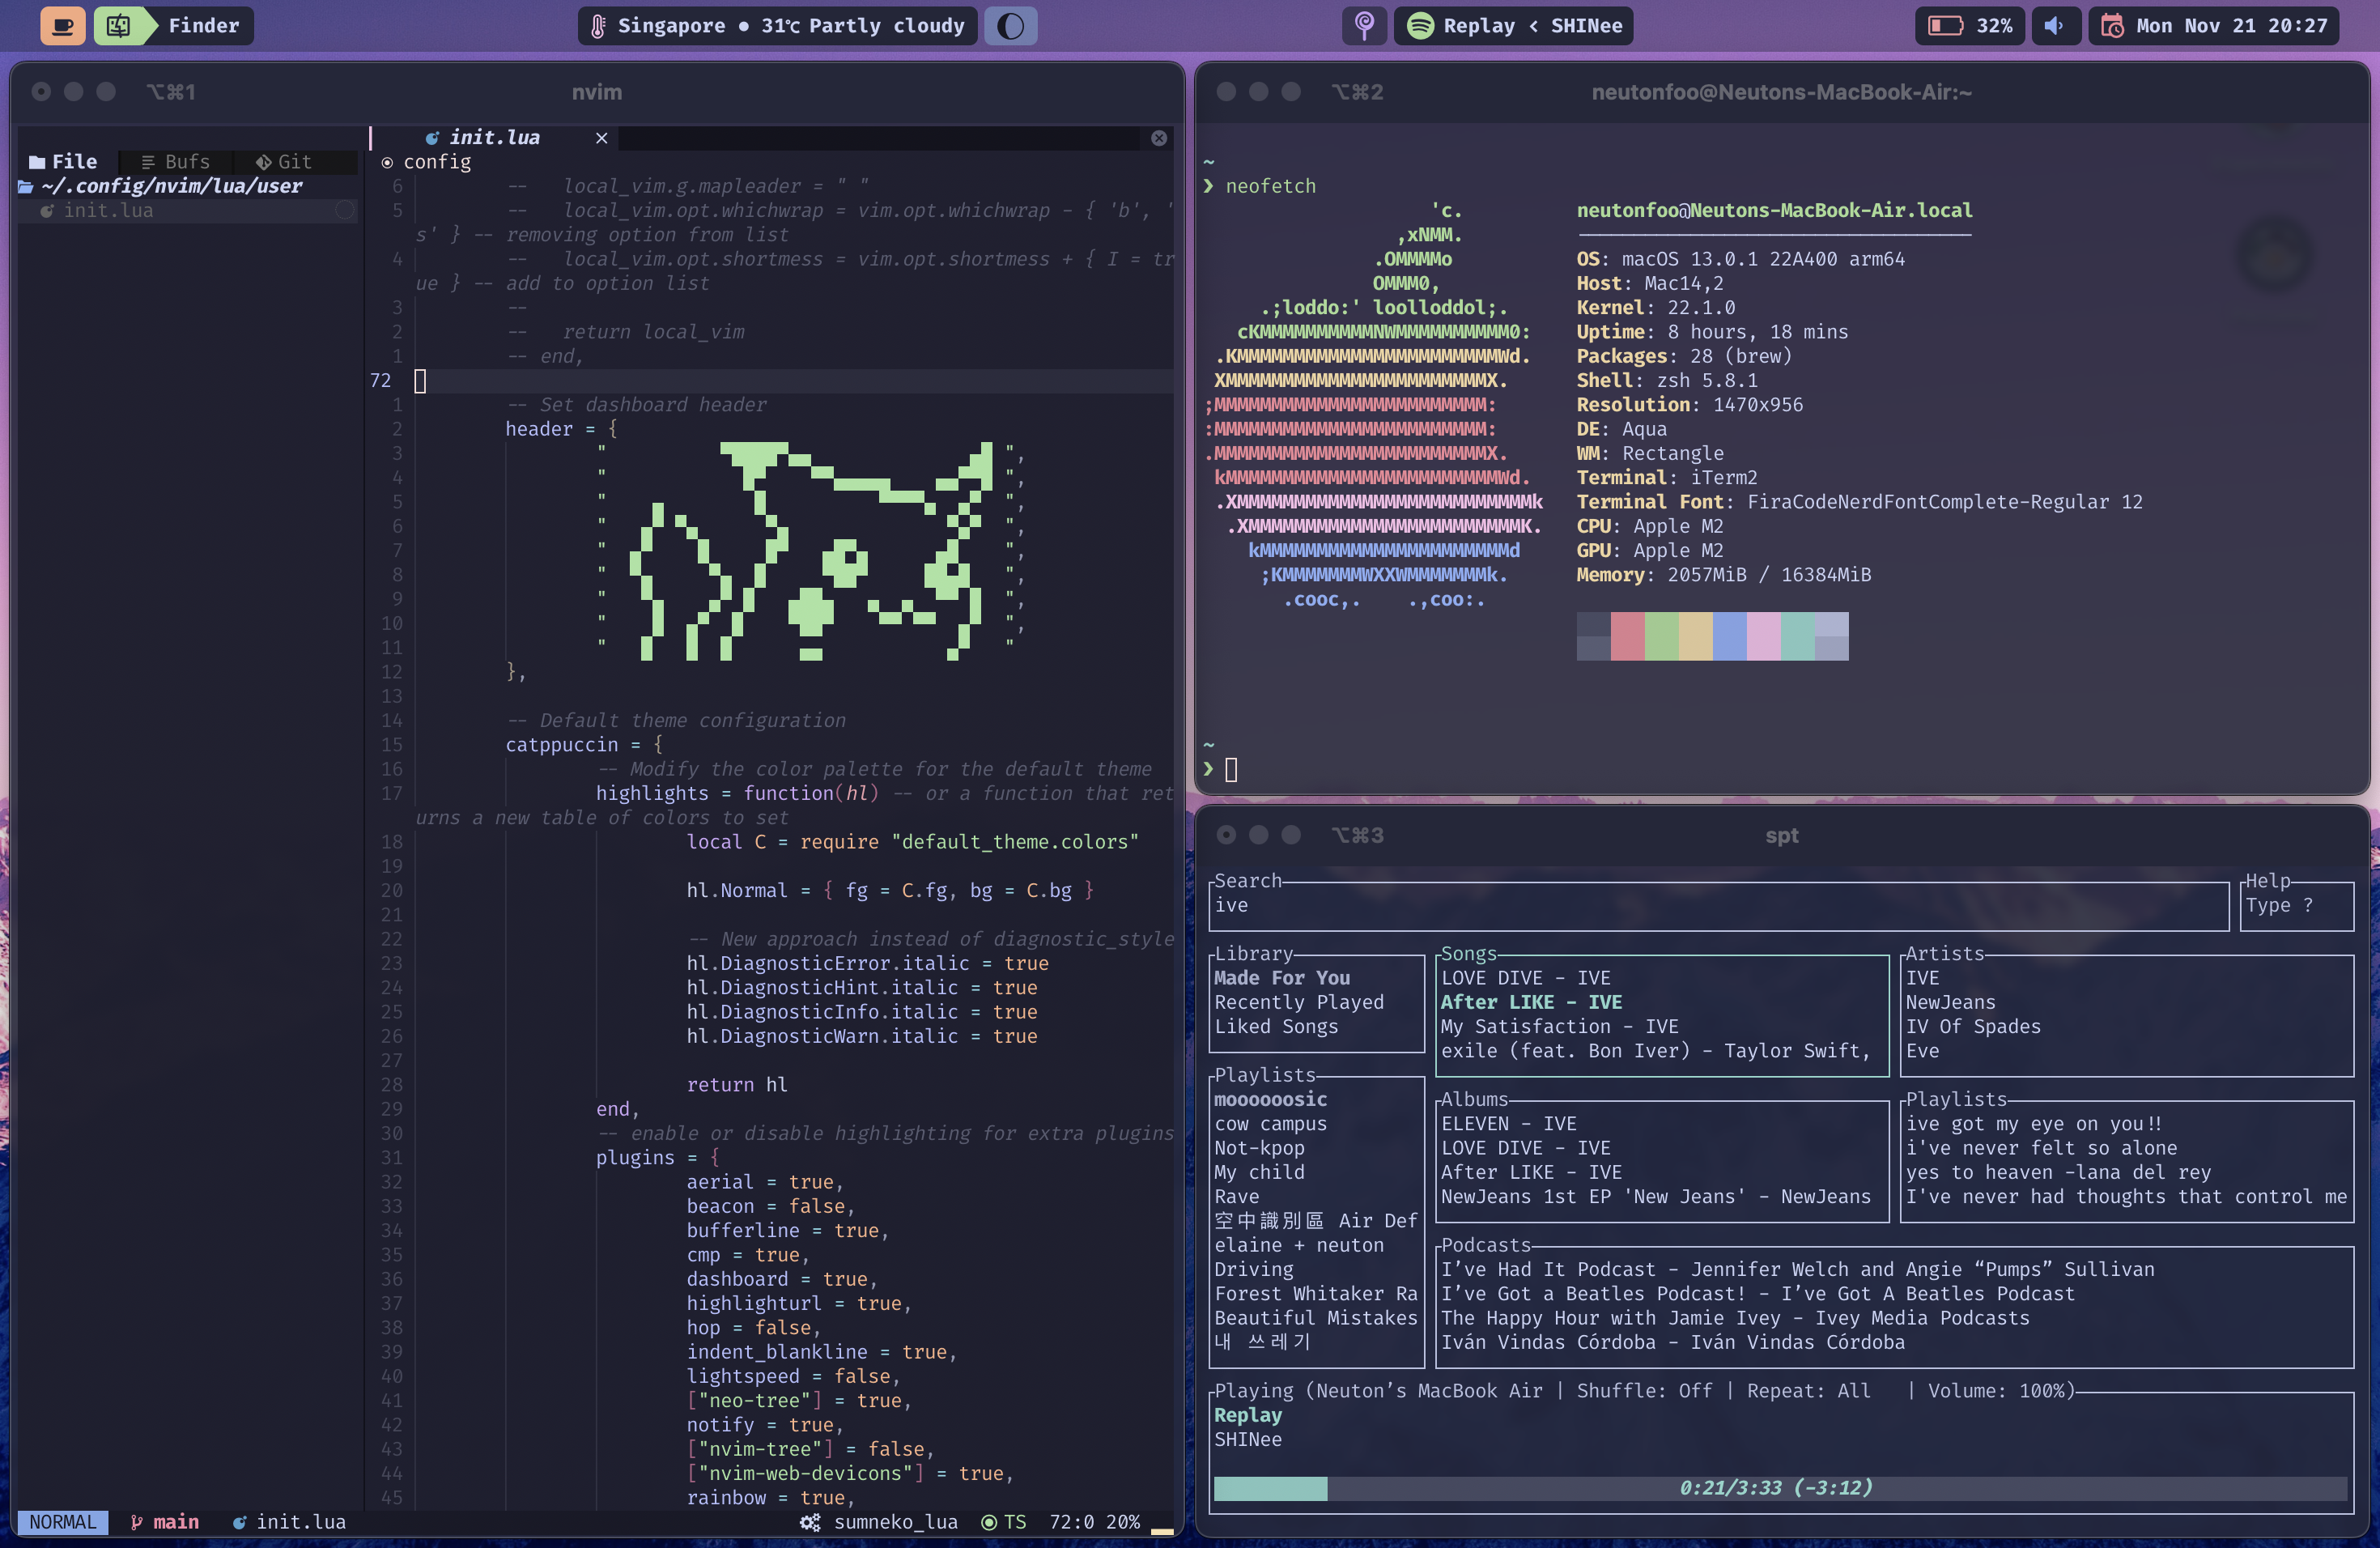Click the thermometer weather icon
The width and height of the screenshot is (2380, 1548).
tap(598, 26)
